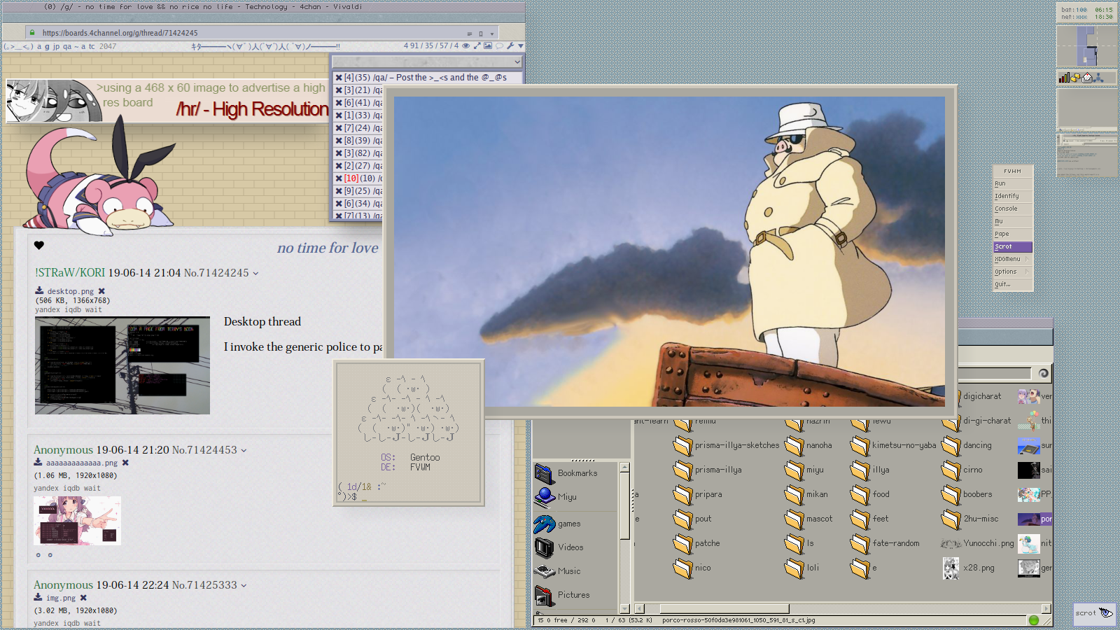
Task: Click the expand arrows icon in header
Action: coord(477,46)
